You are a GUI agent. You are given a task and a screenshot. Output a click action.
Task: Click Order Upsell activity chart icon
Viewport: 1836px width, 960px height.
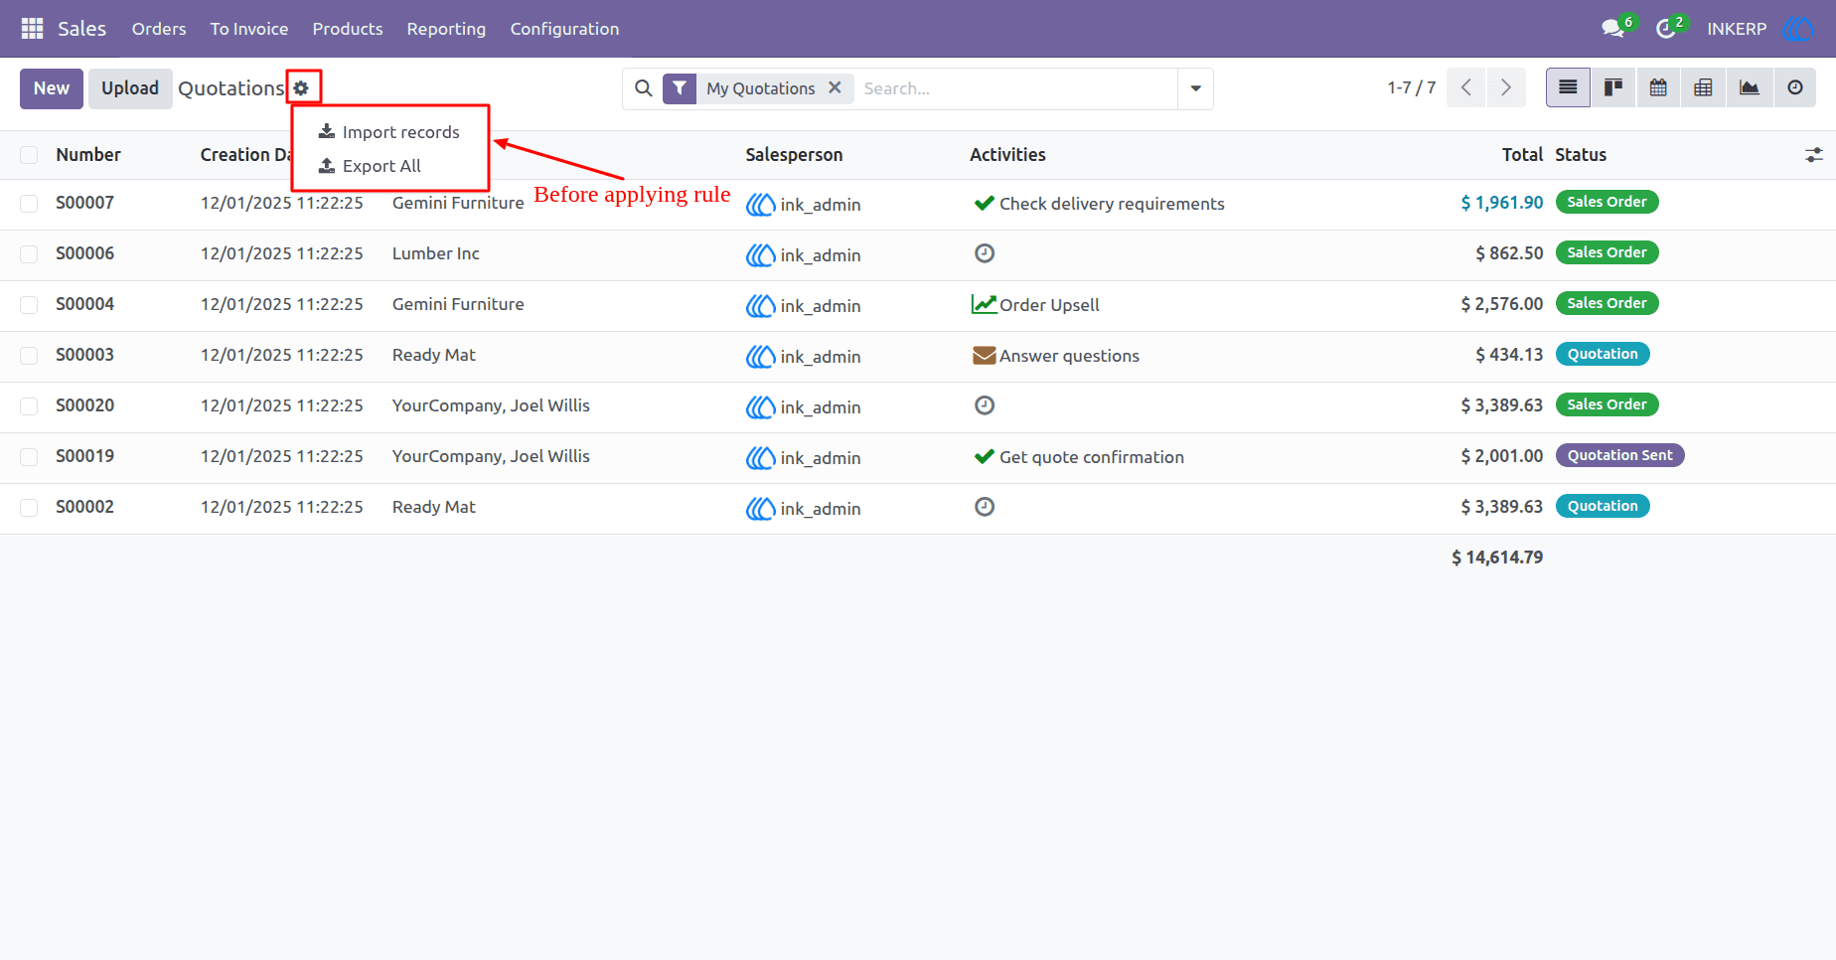click(984, 304)
